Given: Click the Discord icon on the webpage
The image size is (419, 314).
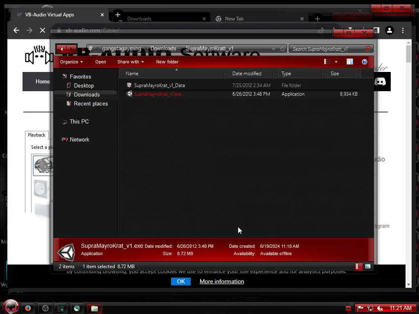Looking at the screenshot, I should coord(380,81).
